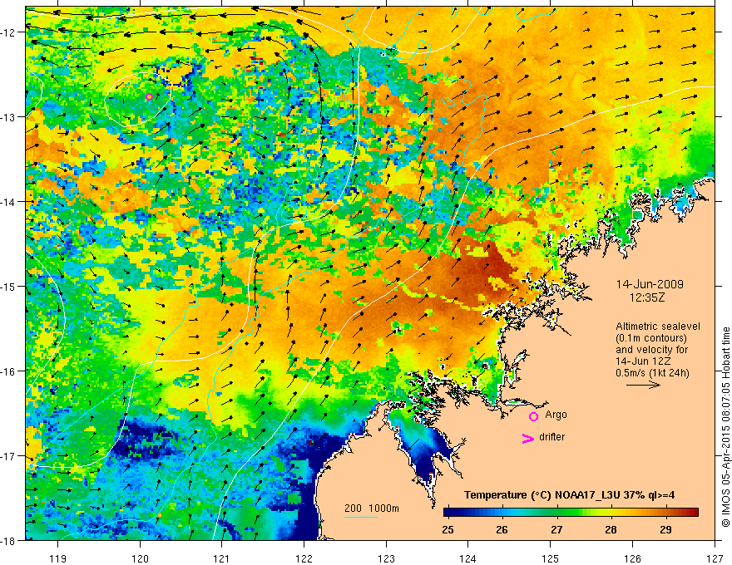The width and height of the screenshot is (732, 565).
Task: Click the Argo legend label
Action: coord(556,415)
